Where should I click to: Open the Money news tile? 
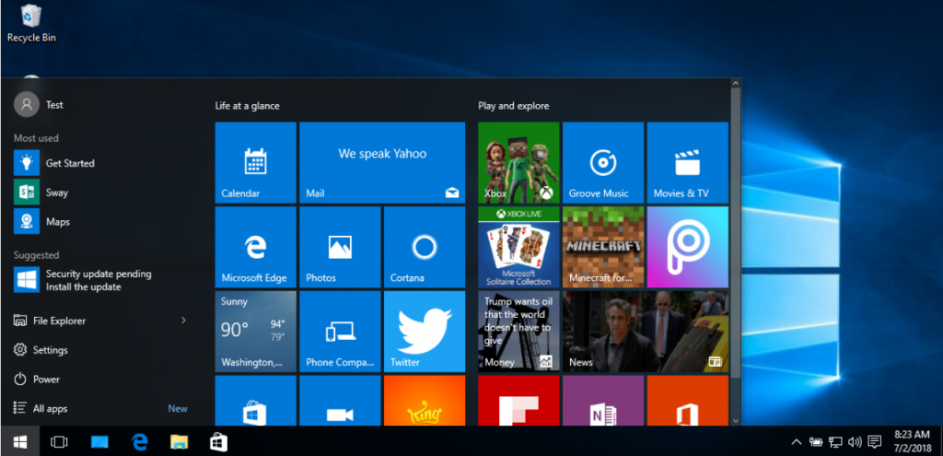[518, 332]
